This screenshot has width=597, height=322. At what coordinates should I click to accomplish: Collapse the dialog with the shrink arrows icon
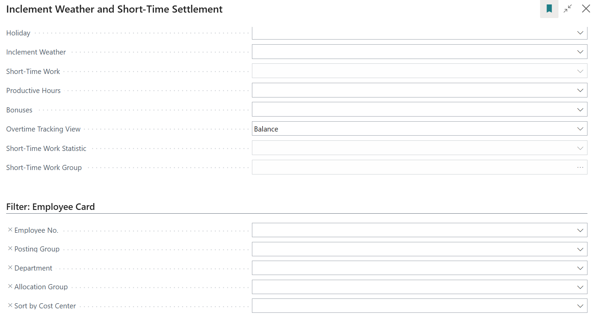(x=568, y=9)
